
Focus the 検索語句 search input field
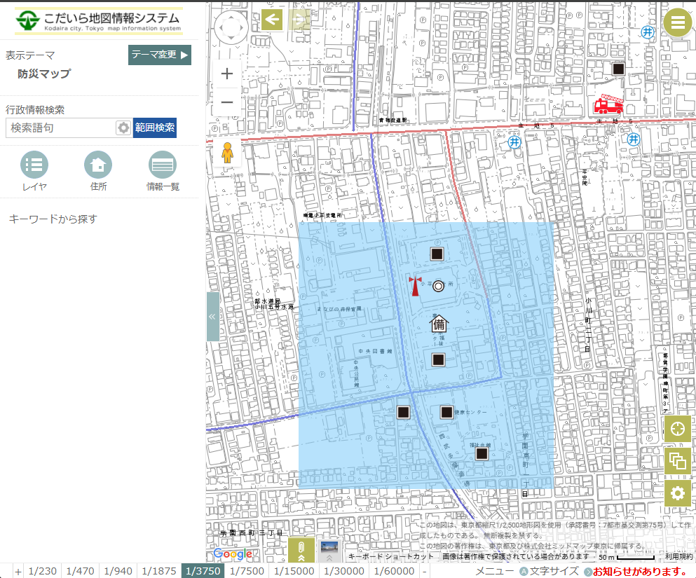(60, 128)
